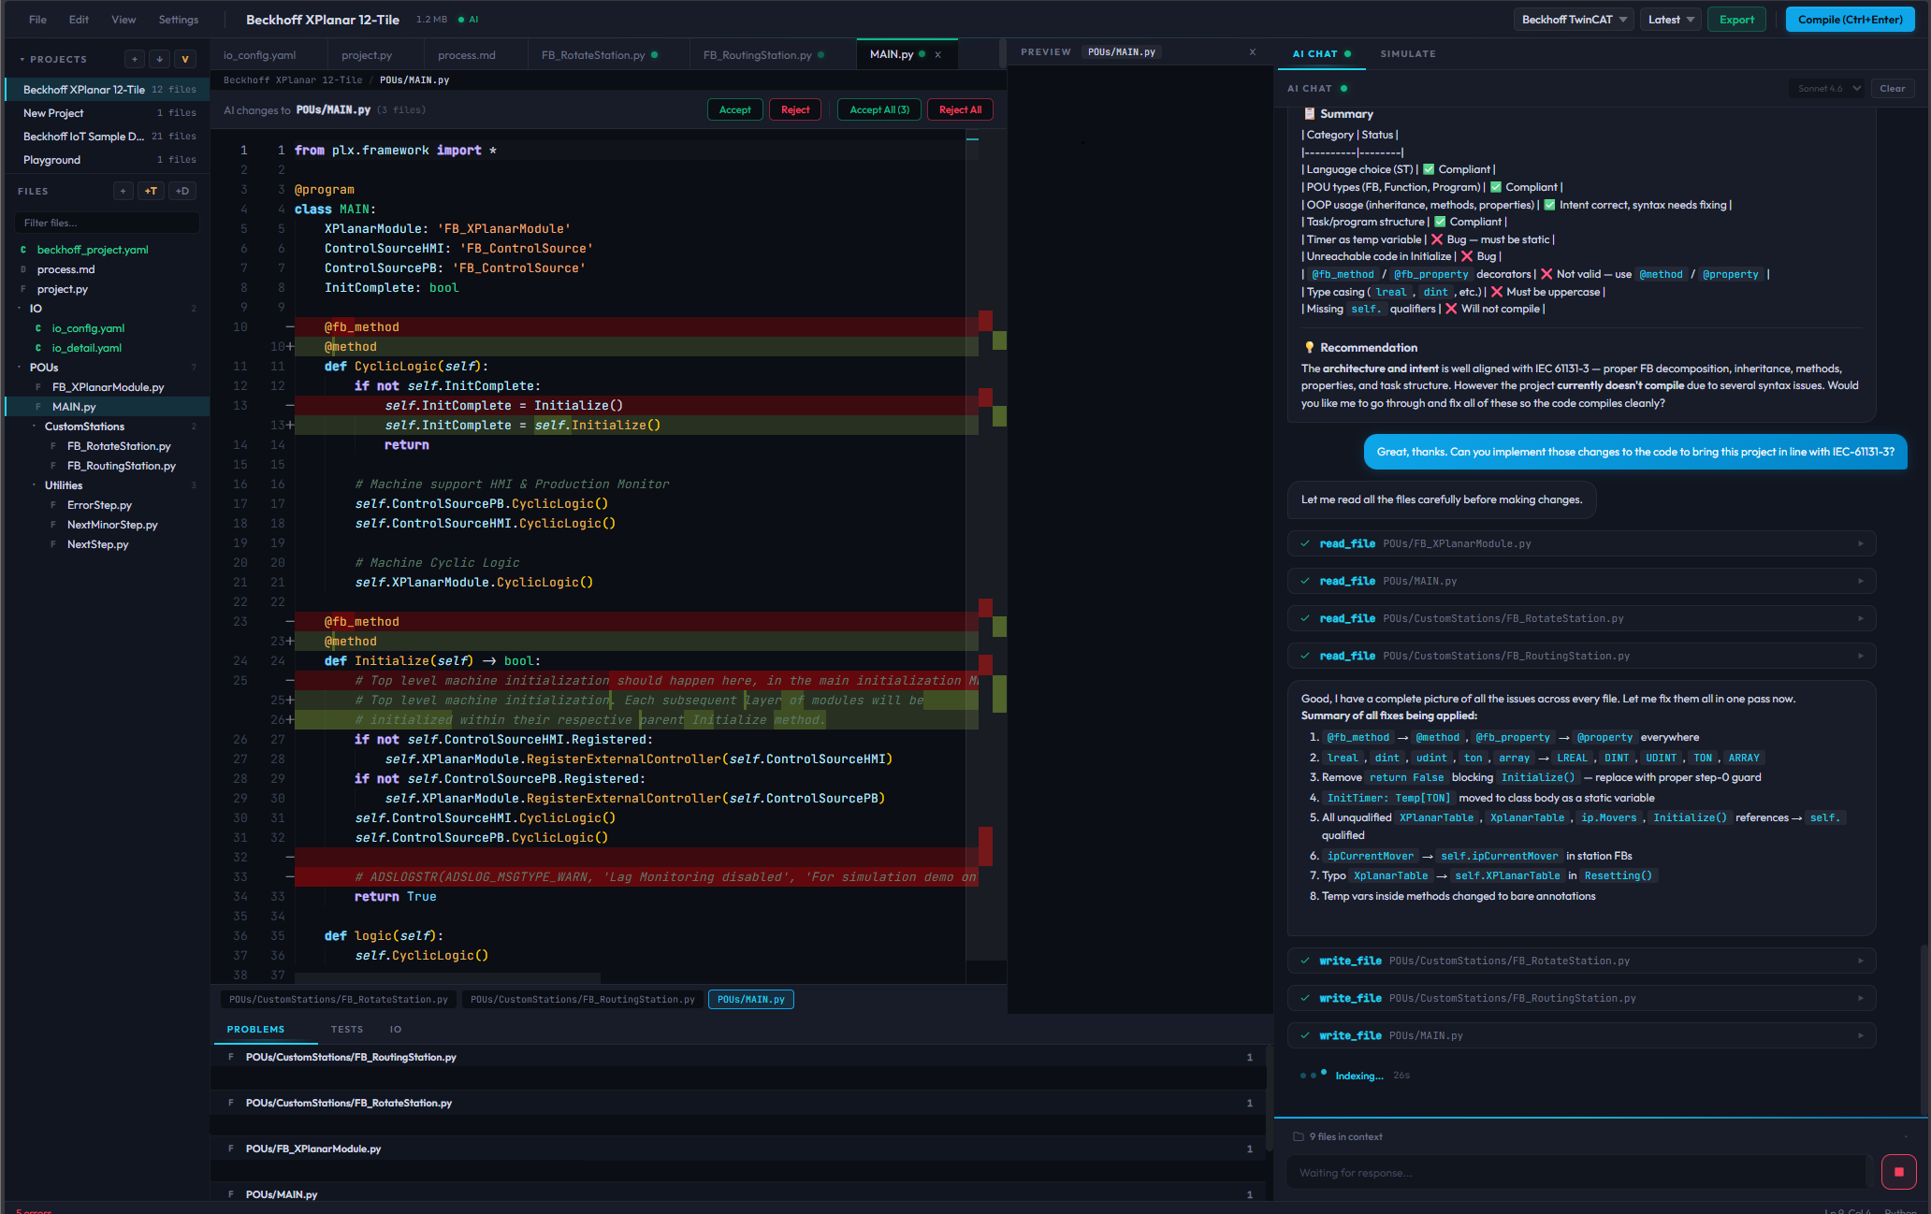Open the Sonnet 4.6 model selector
The height and width of the screenshot is (1214, 1931).
1826,88
